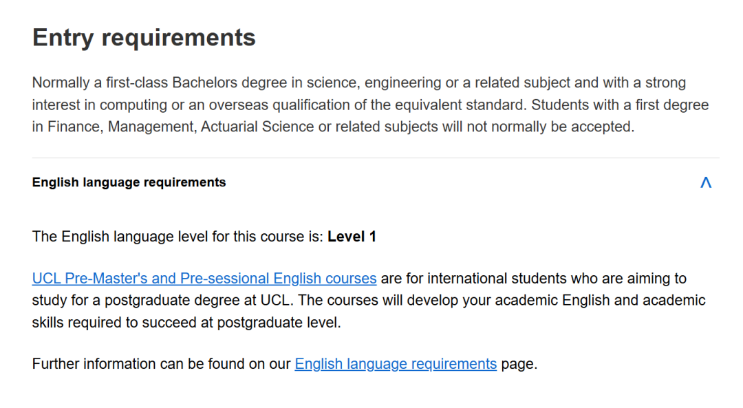
Task: Click the 'Entry requirements' main heading
Action: [144, 38]
